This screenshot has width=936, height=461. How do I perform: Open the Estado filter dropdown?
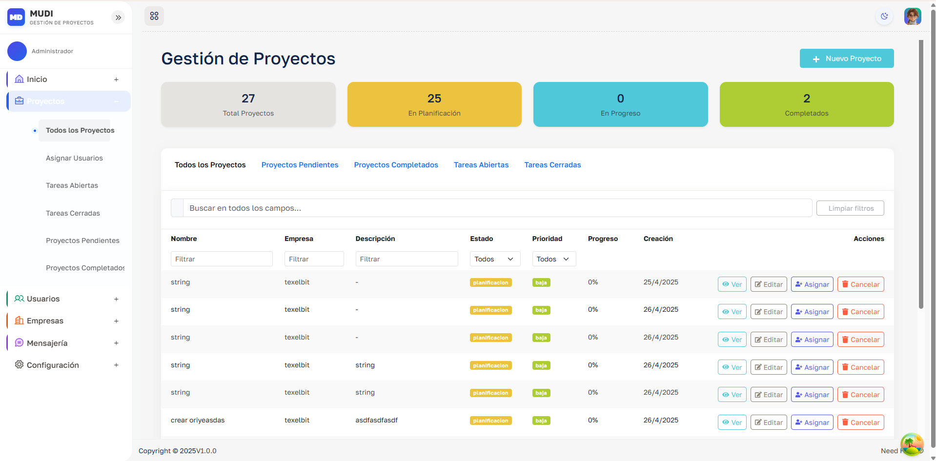coord(494,259)
